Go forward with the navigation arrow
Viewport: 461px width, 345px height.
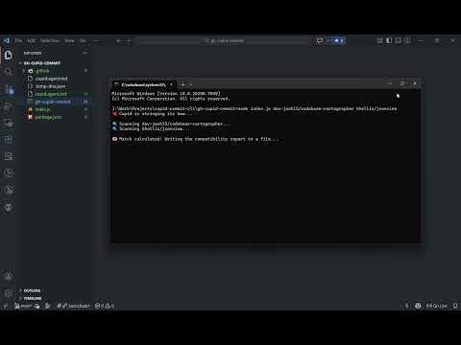(x=129, y=41)
